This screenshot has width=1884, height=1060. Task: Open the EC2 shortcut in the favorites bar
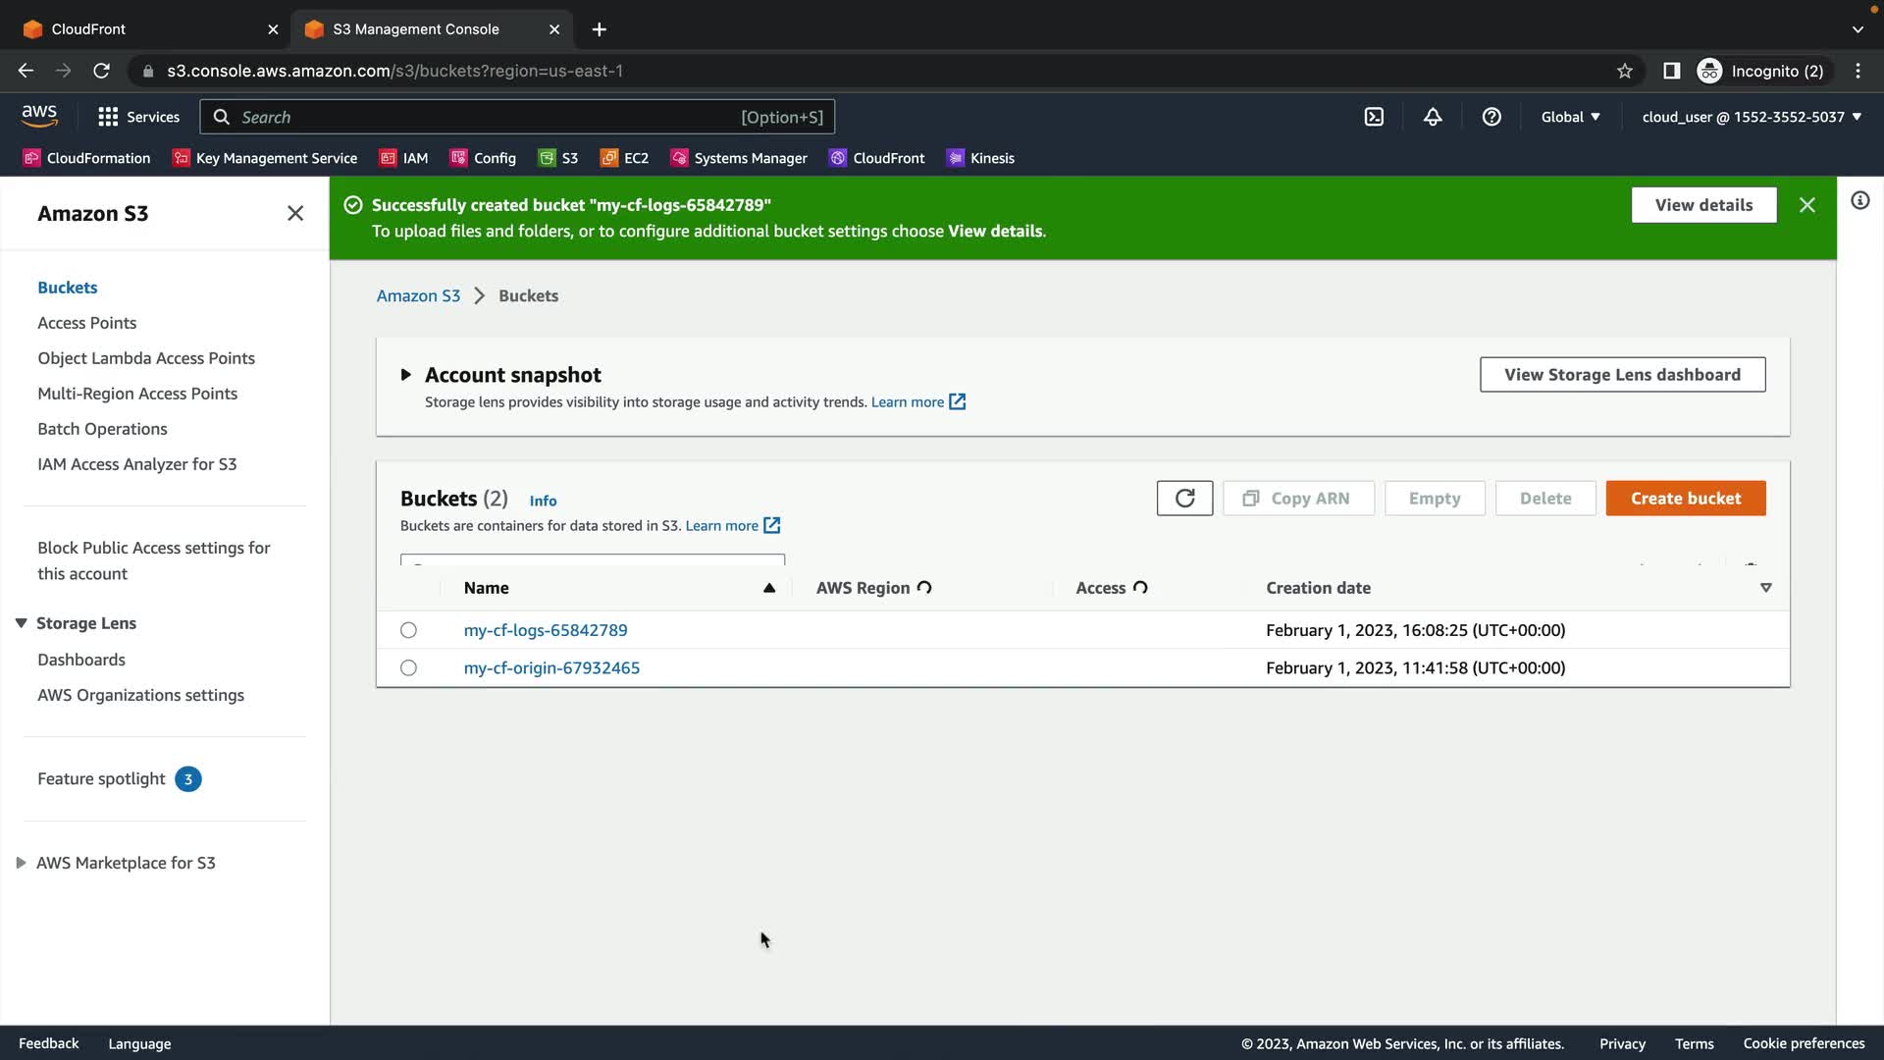[625, 158]
